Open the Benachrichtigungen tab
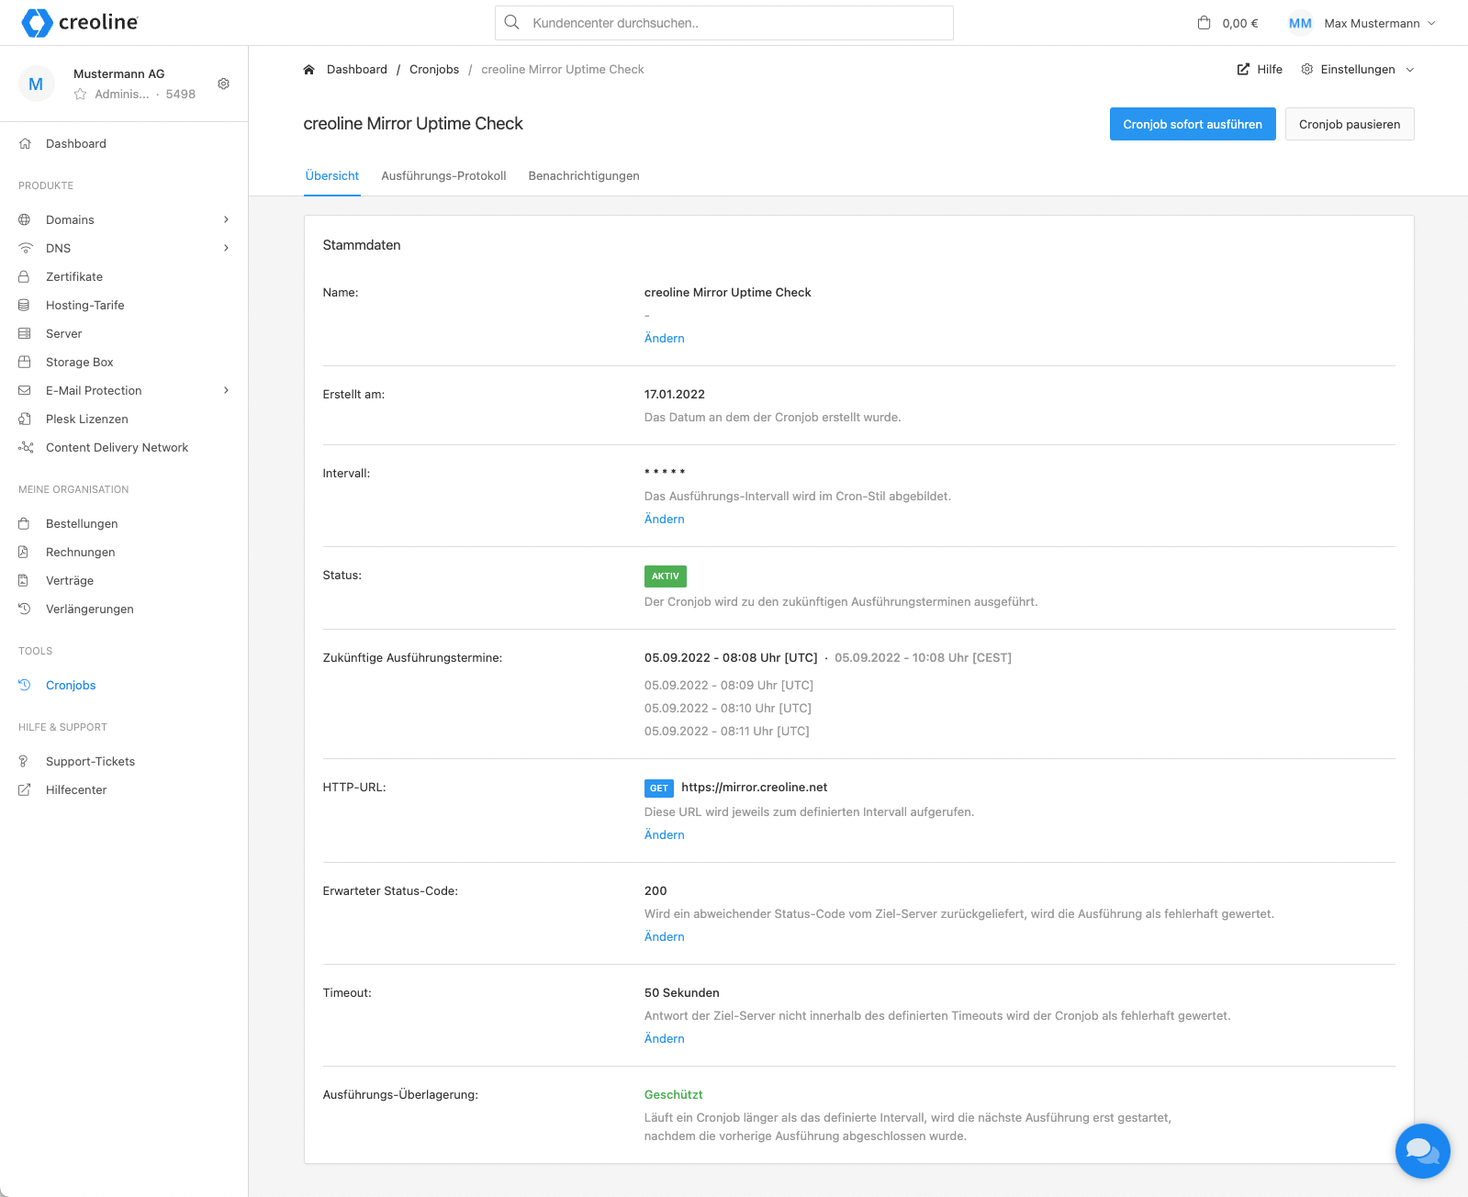This screenshot has height=1197, width=1468. (x=584, y=175)
